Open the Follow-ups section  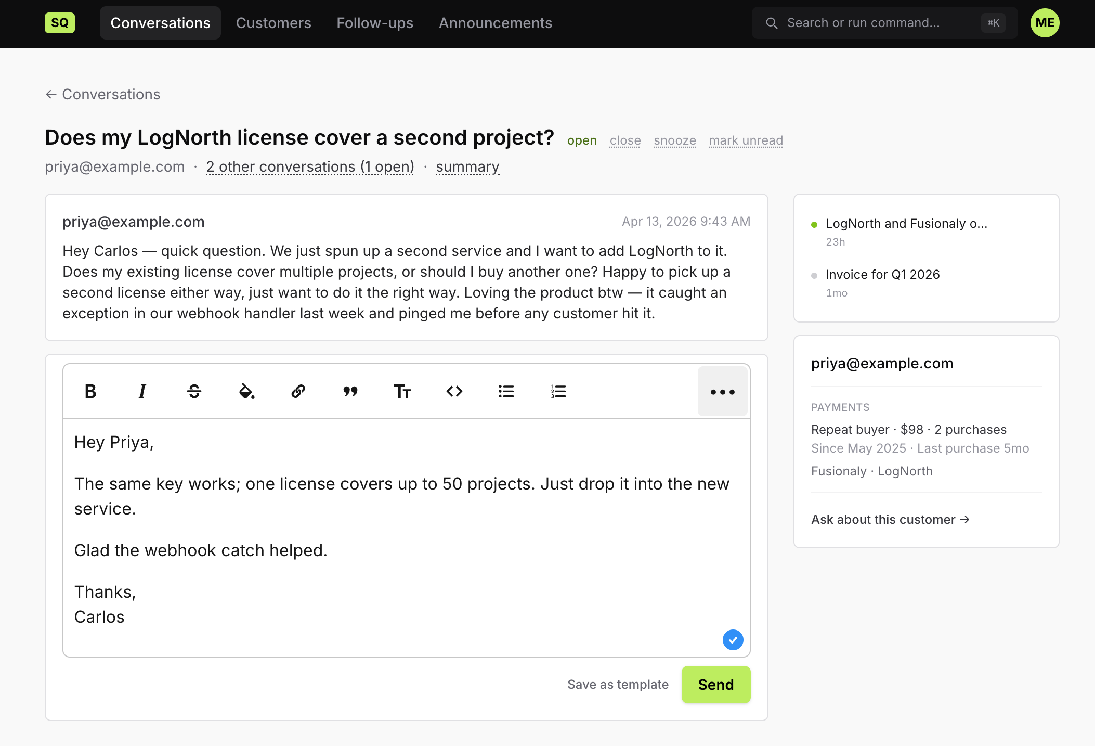pyautogui.click(x=374, y=23)
